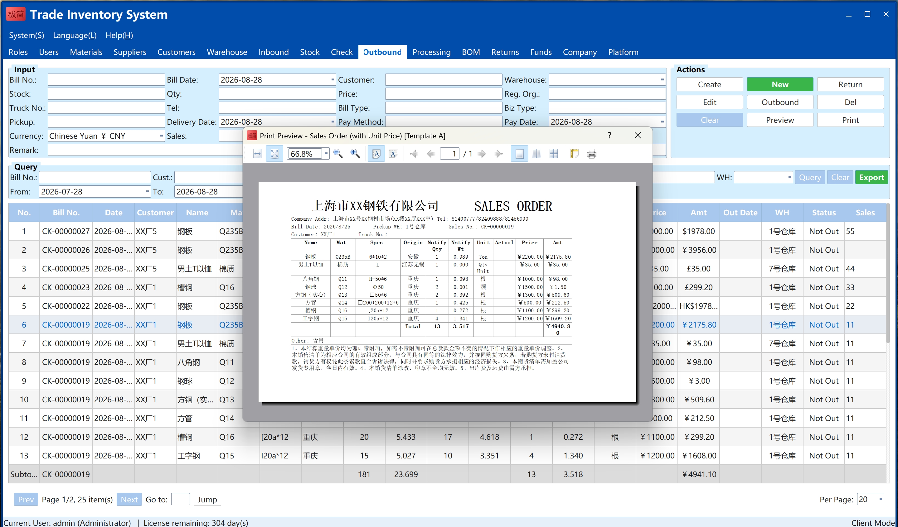Open the Pay Date dropdown
The image size is (898, 527).
pyautogui.click(x=662, y=122)
